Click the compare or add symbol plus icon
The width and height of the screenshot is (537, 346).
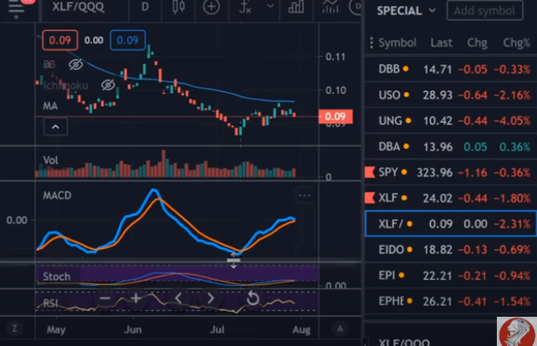coord(211,7)
